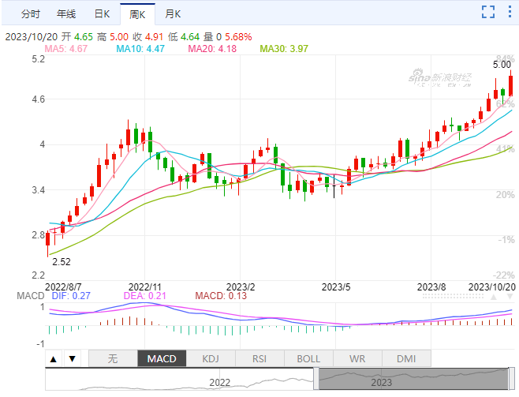Open the chart settings dropdown arrow
The width and height of the screenshot is (519, 397).
pyautogui.click(x=509, y=11)
